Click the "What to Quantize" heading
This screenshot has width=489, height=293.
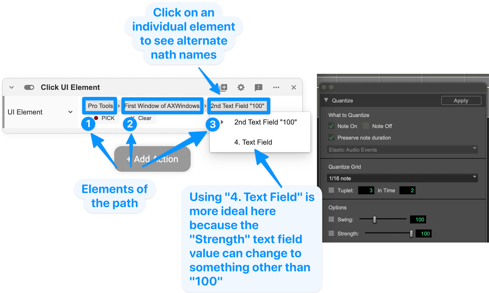tap(349, 115)
